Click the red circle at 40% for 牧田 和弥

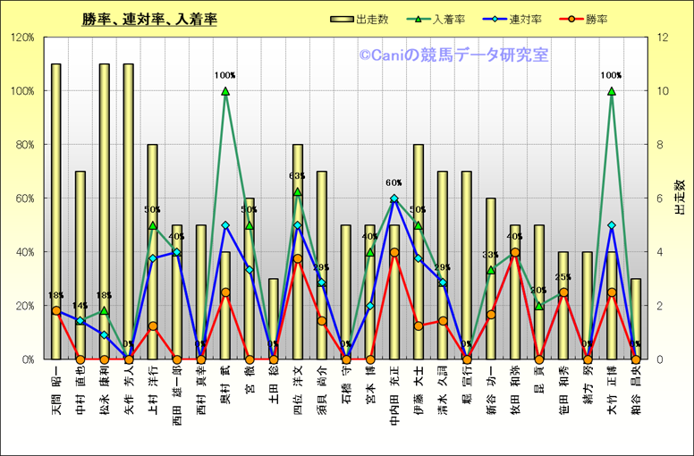pos(515,252)
